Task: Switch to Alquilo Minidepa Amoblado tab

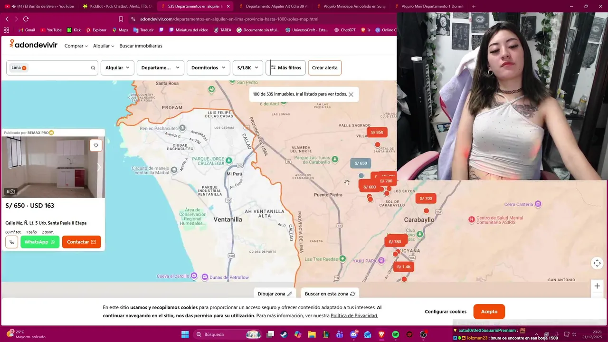Action: [x=351, y=6]
